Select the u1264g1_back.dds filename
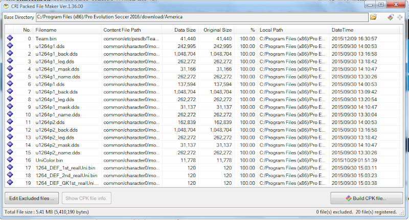This screenshot has width=409, height=220. 57,54
